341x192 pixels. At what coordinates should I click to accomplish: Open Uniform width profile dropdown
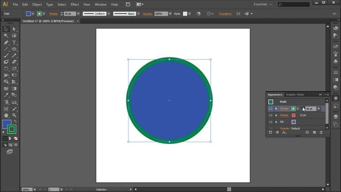click(x=109, y=14)
